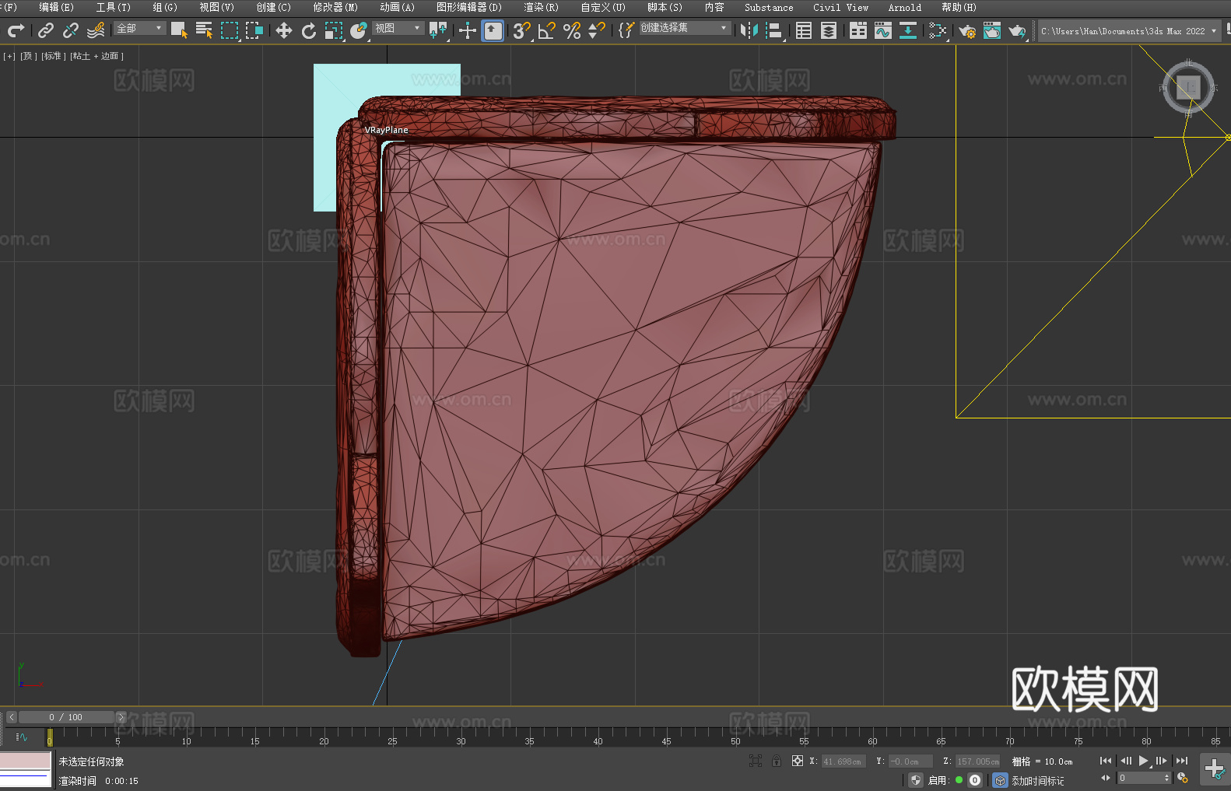Screen dimensions: 1231x791
Task: Toggle Select and Manipulate icon
Action: tap(468, 30)
